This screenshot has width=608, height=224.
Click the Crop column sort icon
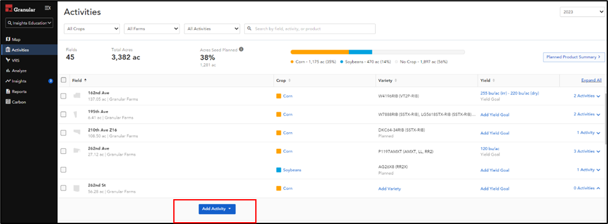point(289,81)
